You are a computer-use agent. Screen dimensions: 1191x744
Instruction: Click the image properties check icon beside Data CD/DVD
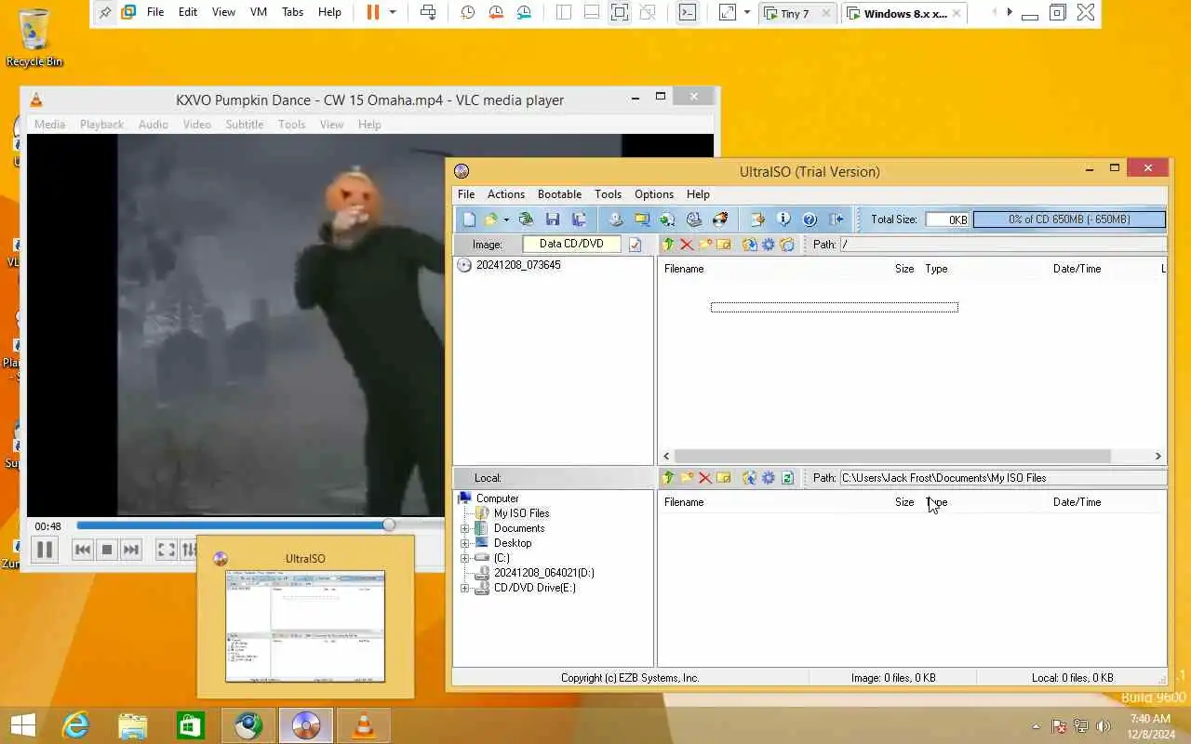click(636, 245)
